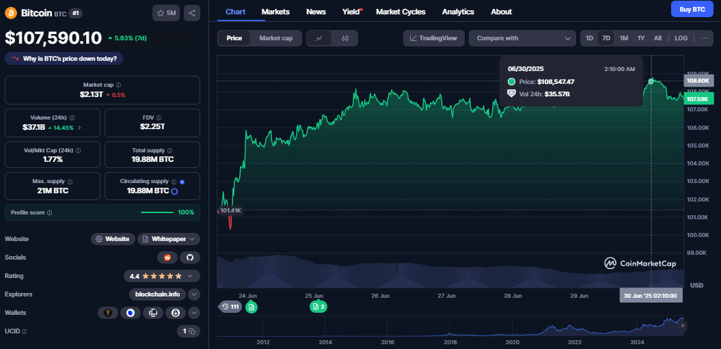Switch to the About tab
The image size is (721, 349).
click(501, 12)
